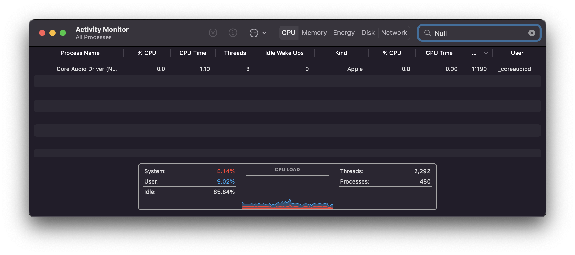Image resolution: width=575 pixels, height=255 pixels.
Task: Open the Disk tab
Action: pos(368,33)
